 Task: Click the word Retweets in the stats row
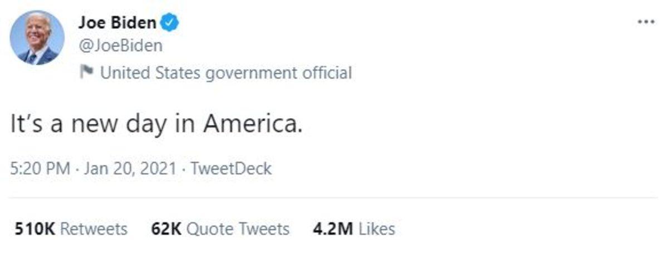coord(93,229)
